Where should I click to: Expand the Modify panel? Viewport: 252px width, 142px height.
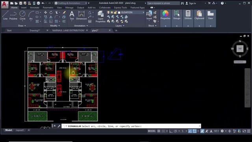(x=55, y=26)
